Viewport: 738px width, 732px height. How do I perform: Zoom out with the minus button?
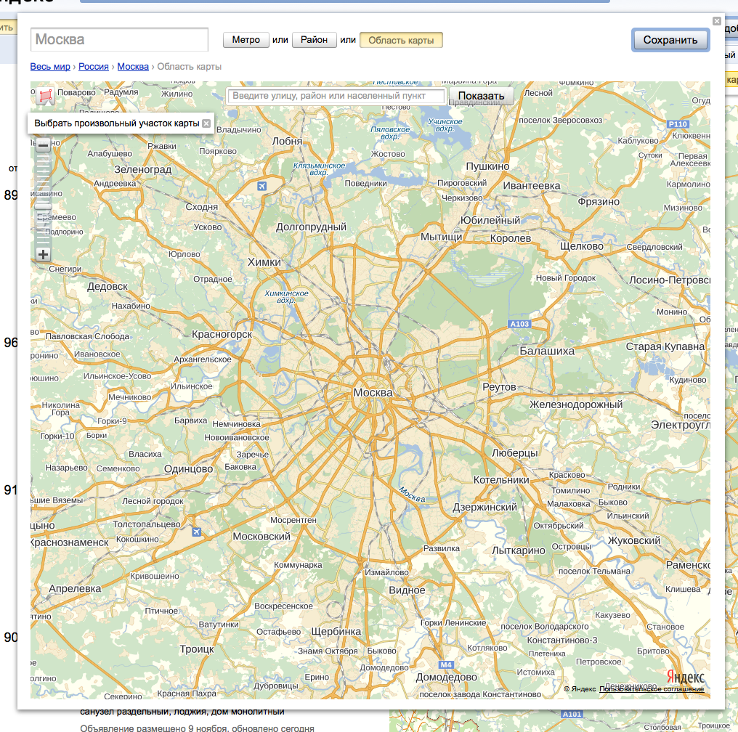point(44,145)
